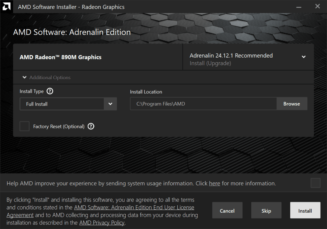Image resolution: width=327 pixels, height=229 pixels.
Task: Expand the Adrenalin 24.12.1 Recommended version chevron
Action: coord(303,57)
